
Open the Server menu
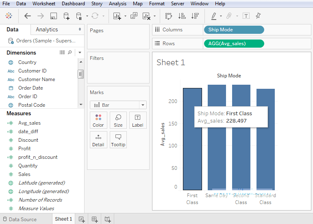click(178, 4)
